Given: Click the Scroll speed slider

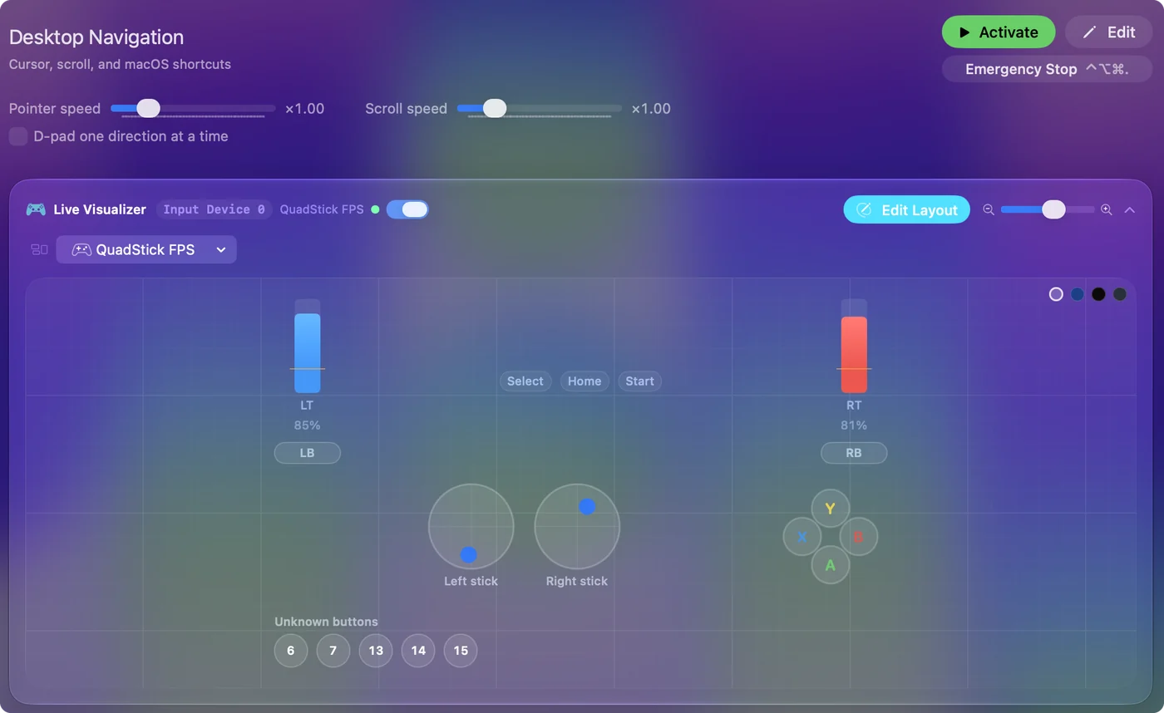Looking at the screenshot, I should point(540,108).
